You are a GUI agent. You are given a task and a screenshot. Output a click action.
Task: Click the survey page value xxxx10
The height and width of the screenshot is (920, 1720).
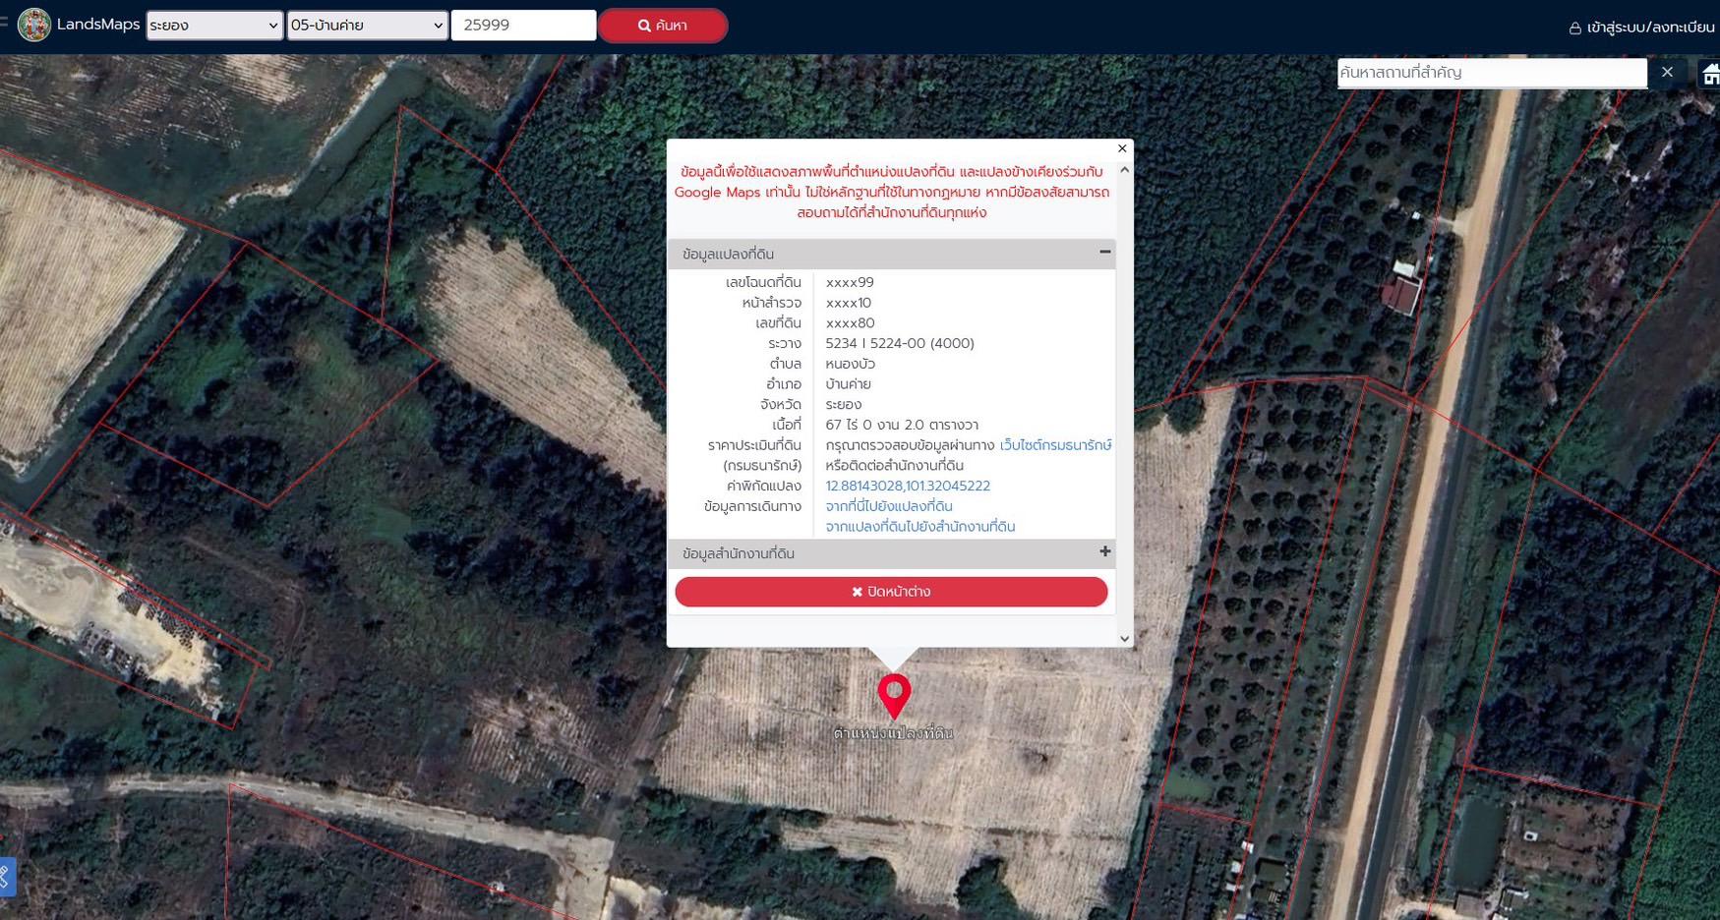click(849, 303)
